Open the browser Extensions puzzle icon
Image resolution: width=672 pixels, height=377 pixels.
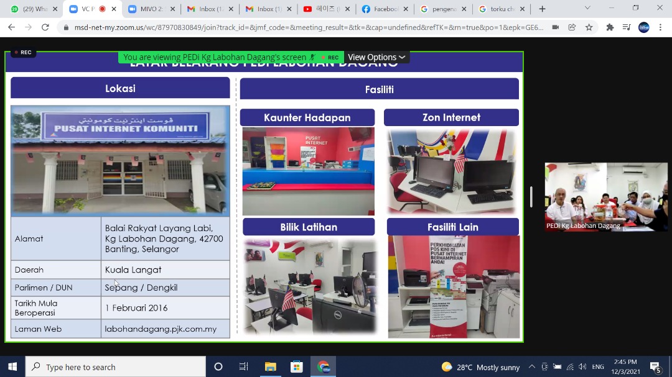point(610,27)
